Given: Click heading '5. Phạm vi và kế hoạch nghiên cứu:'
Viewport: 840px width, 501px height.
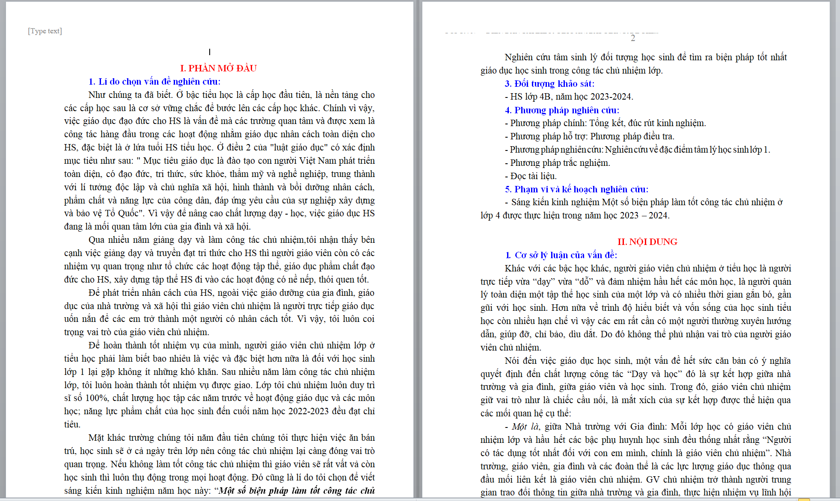Looking at the screenshot, I should 576,189.
